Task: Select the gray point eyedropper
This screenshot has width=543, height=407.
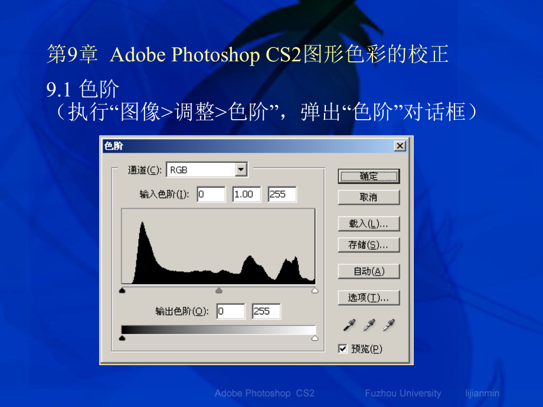Action: (368, 324)
